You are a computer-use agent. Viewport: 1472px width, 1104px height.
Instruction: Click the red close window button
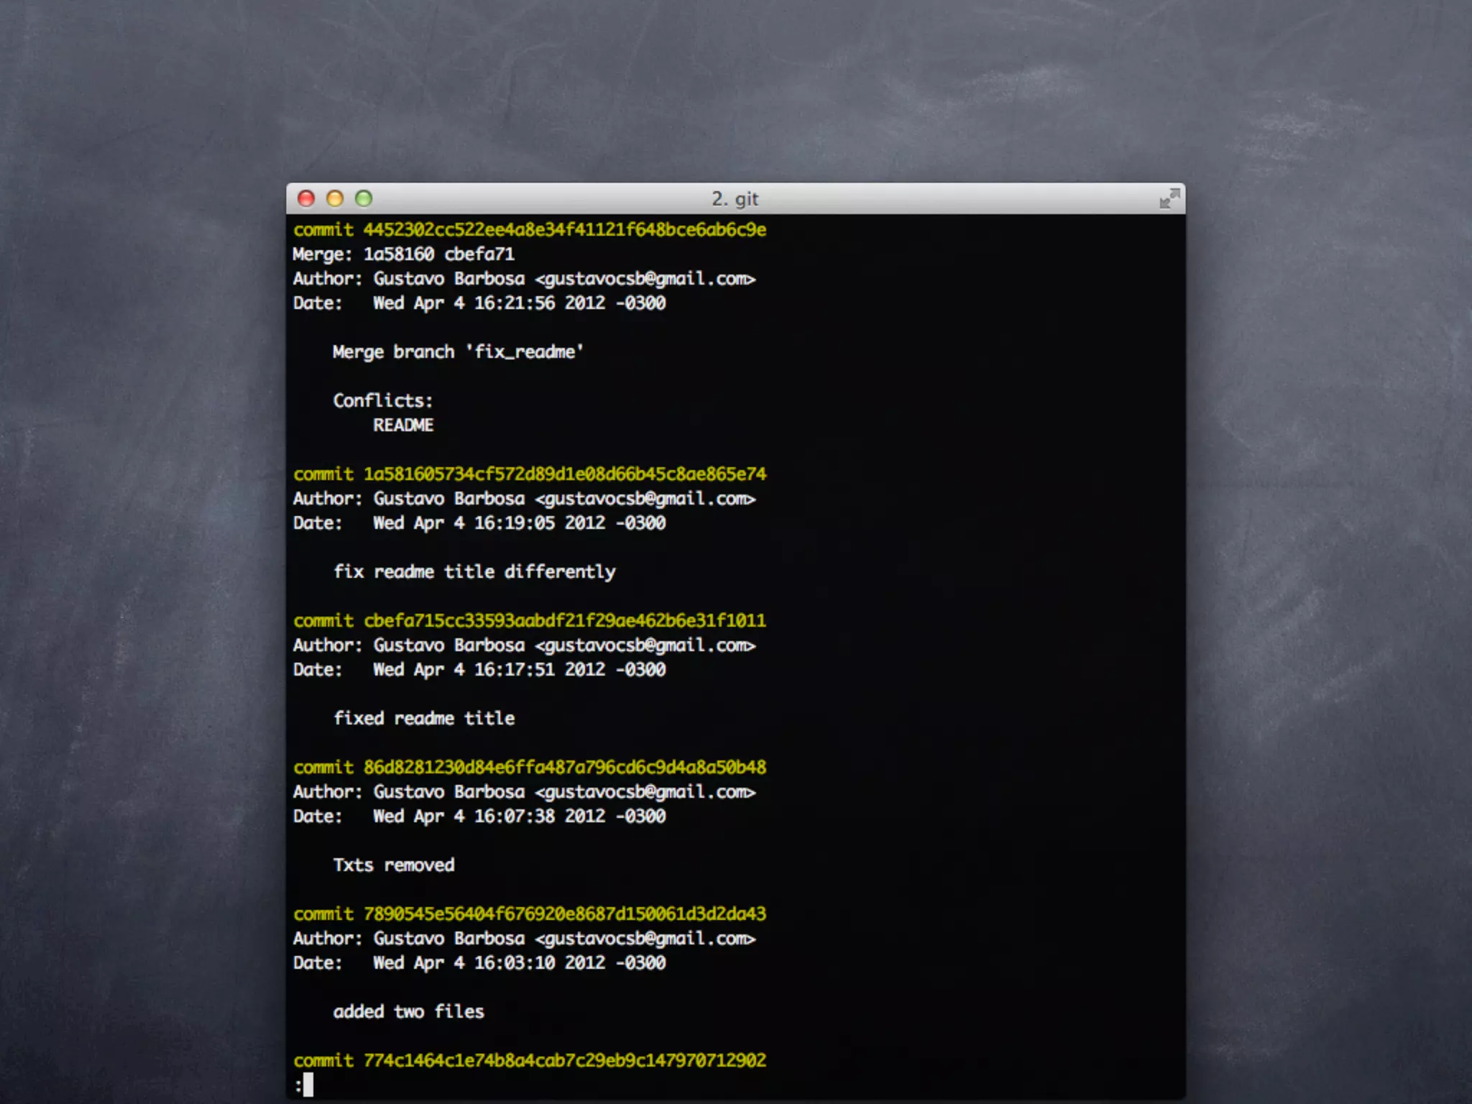306,198
